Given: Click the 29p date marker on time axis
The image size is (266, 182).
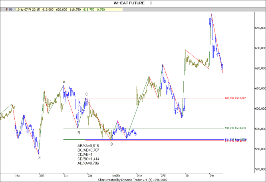Looking at the screenshot, I should click(x=211, y=175).
